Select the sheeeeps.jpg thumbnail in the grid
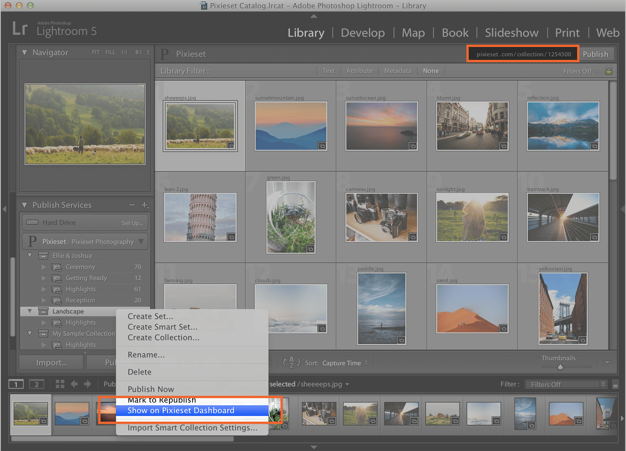 (200, 126)
